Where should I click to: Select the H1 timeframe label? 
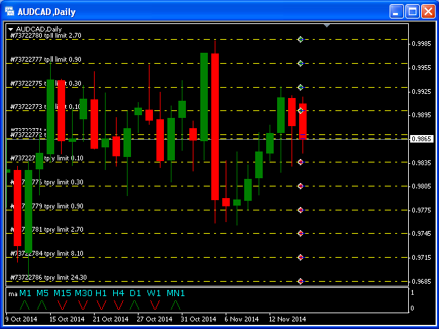pos(102,293)
